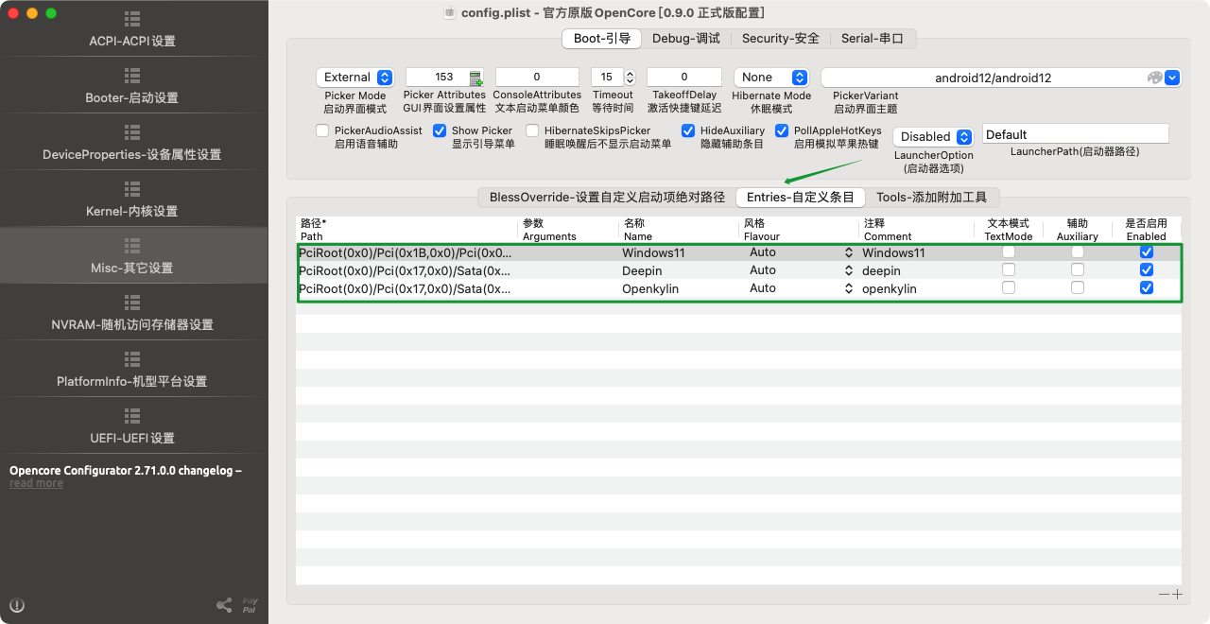Open the LauncherOption Disabled dropdown
The height and width of the screenshot is (624, 1210).
click(933, 137)
